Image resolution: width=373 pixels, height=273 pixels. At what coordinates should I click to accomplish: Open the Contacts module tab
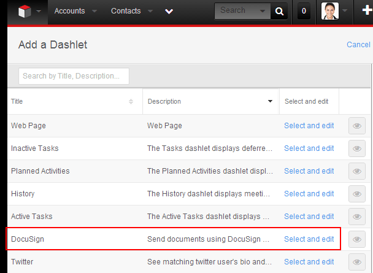[x=126, y=11]
